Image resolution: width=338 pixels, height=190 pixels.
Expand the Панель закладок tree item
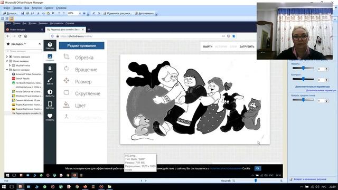pos(7,56)
